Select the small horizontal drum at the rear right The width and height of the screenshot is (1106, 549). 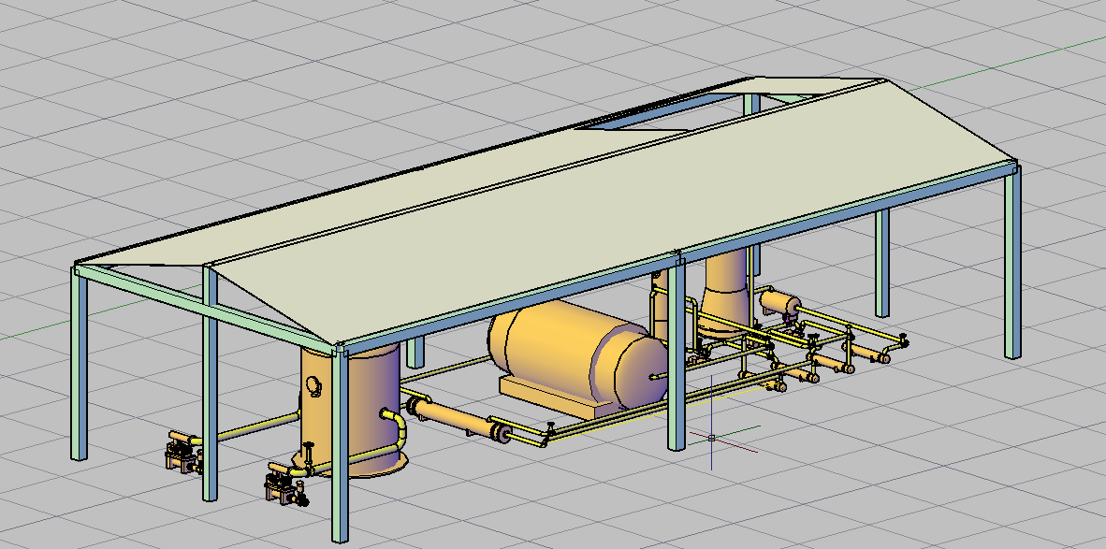coord(779,302)
